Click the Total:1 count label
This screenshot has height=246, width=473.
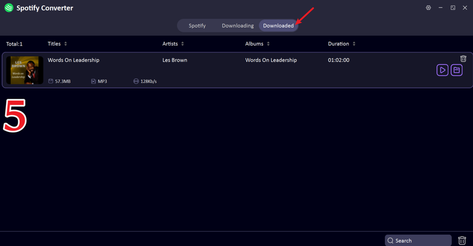14,44
